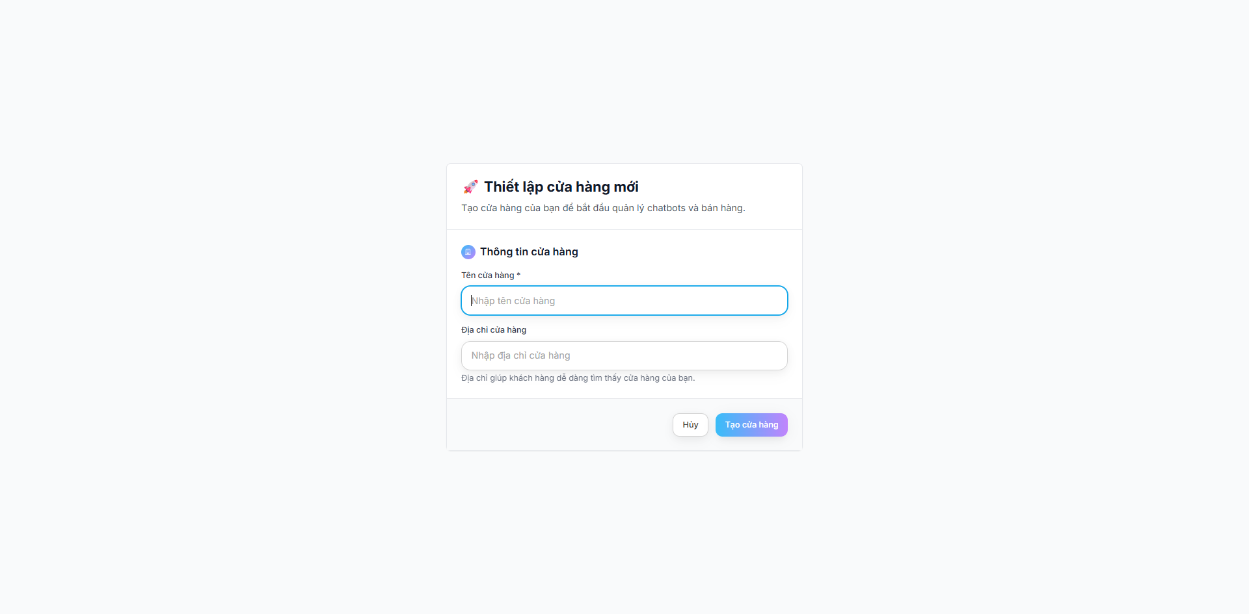
Task: Click empty header space right of the title
Action: click(x=716, y=187)
